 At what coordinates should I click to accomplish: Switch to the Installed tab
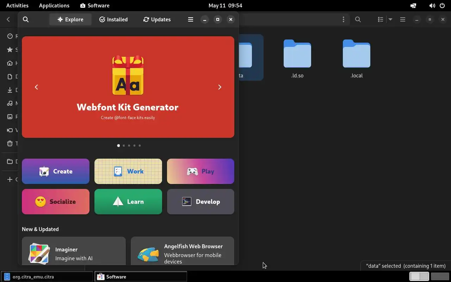pyautogui.click(x=113, y=19)
